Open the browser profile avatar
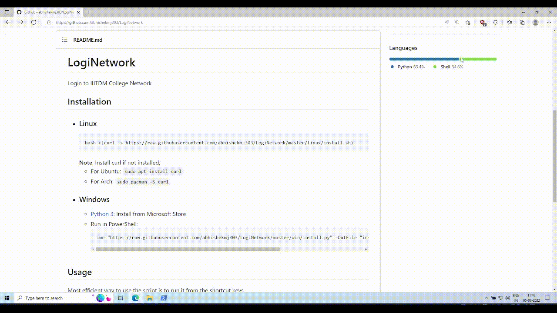557x313 pixels. pyautogui.click(x=536, y=22)
